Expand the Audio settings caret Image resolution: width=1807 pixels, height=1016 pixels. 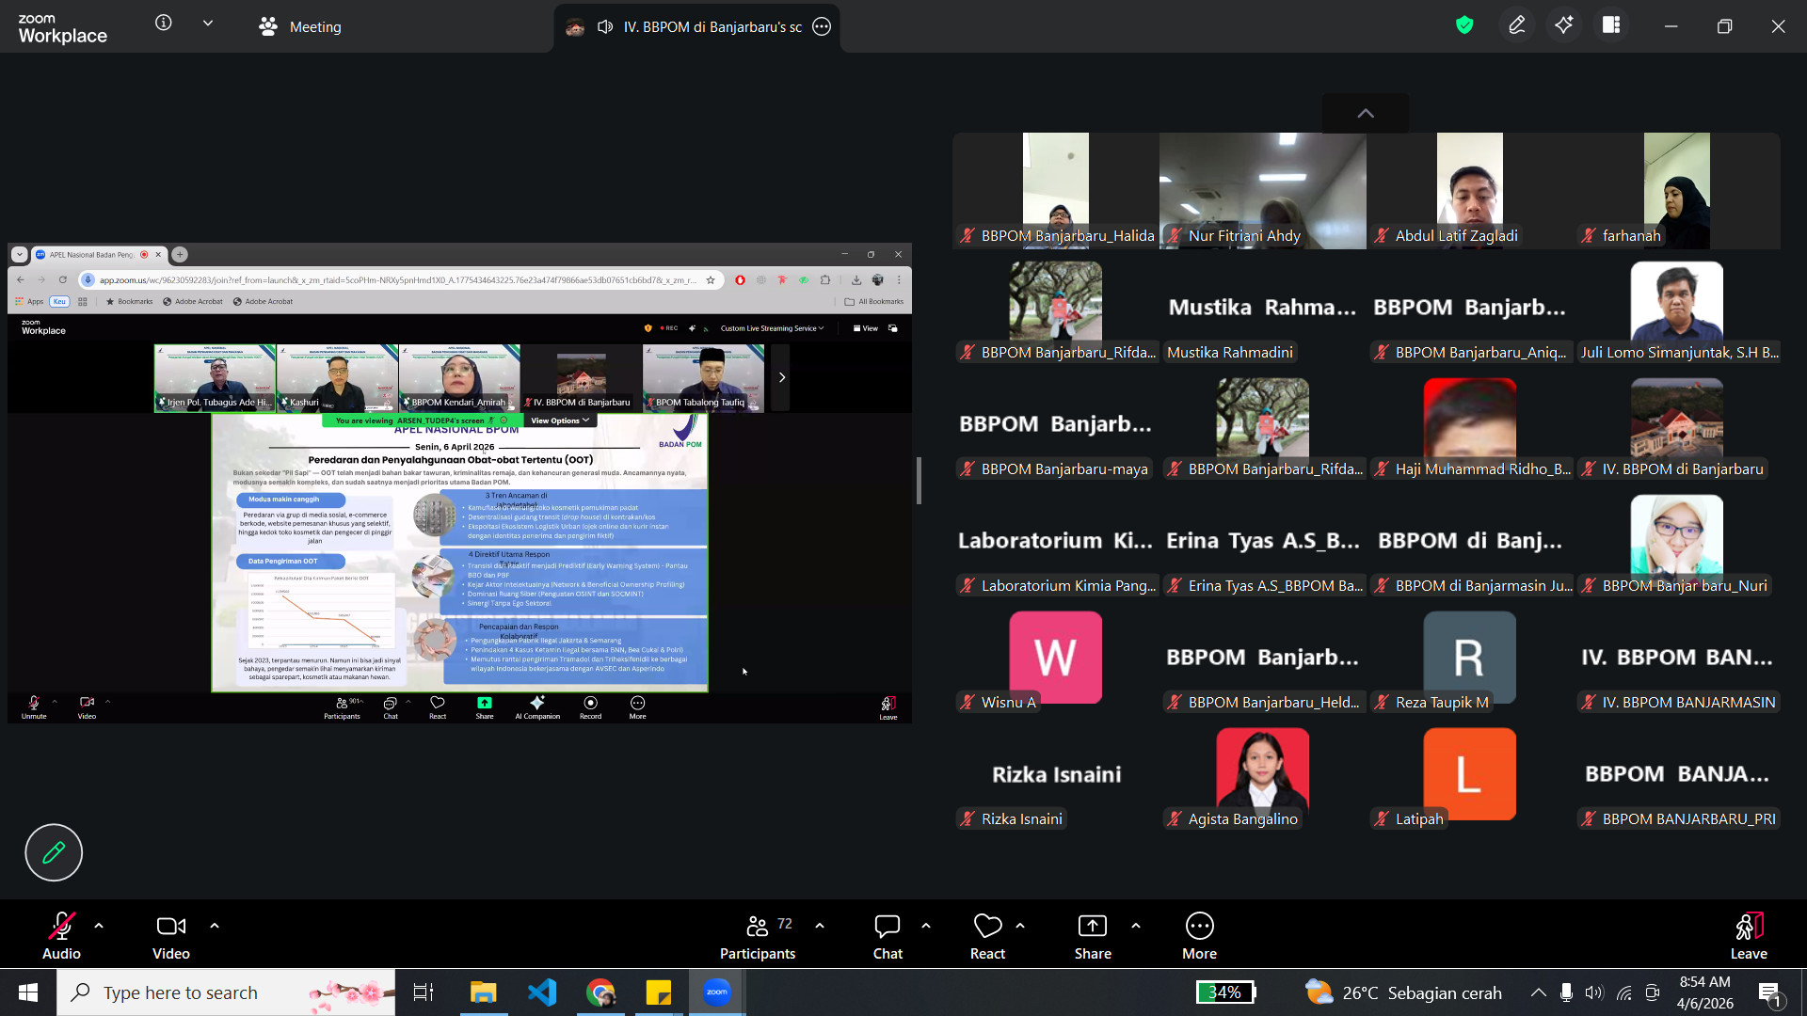point(99,927)
